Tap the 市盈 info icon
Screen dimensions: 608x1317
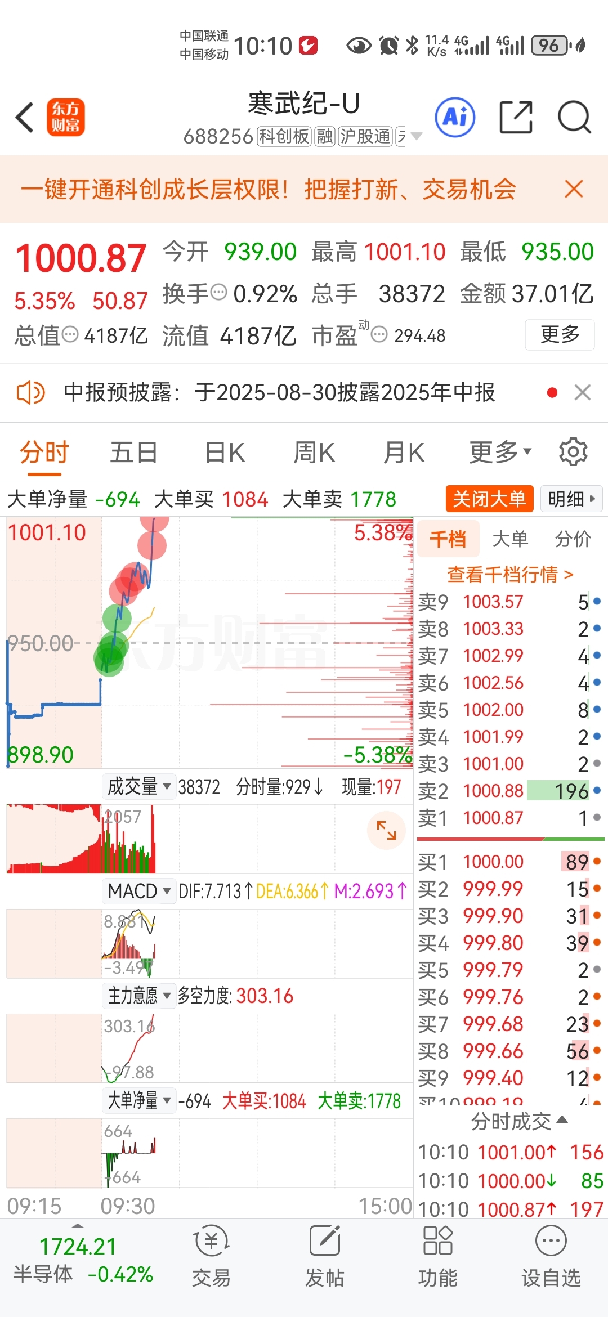coord(379,334)
